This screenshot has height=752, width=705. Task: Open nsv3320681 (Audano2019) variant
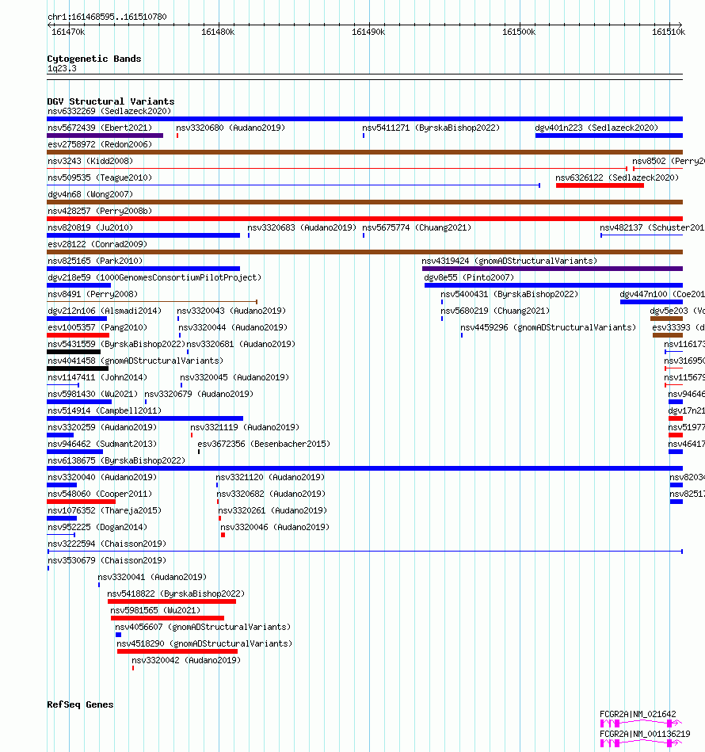(241, 345)
